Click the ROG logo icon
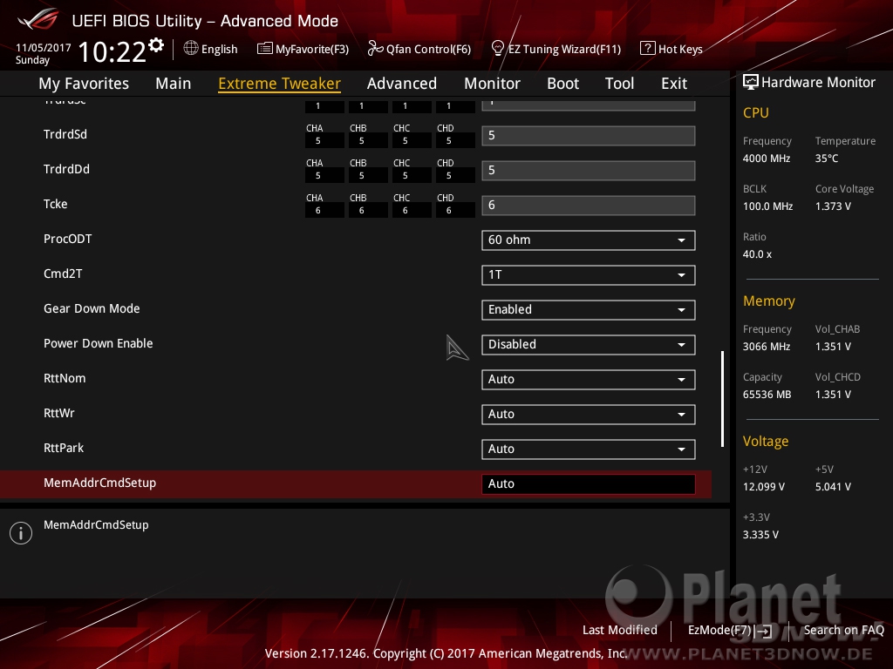The width and height of the screenshot is (893, 669). click(37, 20)
